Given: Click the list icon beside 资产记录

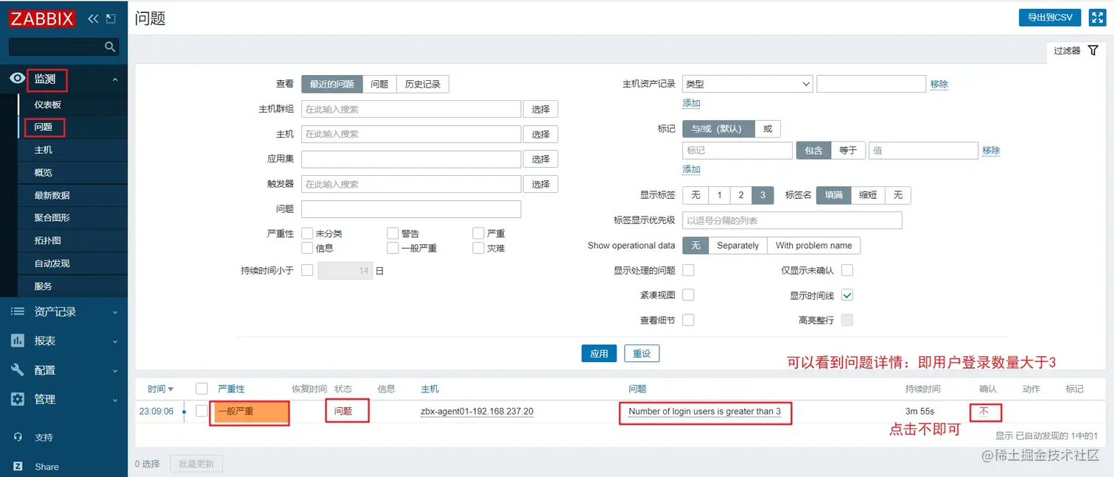Looking at the screenshot, I should tap(17, 311).
